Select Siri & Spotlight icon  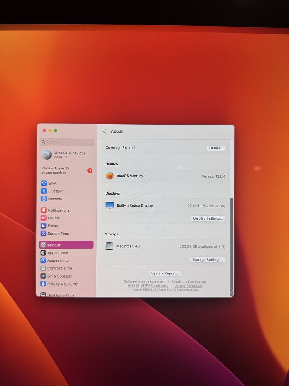click(43, 276)
